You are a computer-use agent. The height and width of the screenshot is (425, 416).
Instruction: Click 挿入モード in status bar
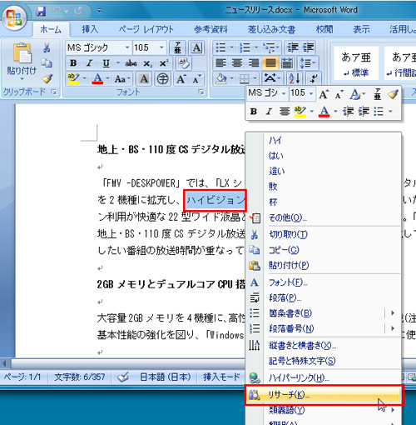coord(221,377)
